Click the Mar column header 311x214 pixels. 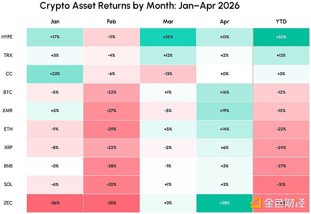[x=168, y=22]
